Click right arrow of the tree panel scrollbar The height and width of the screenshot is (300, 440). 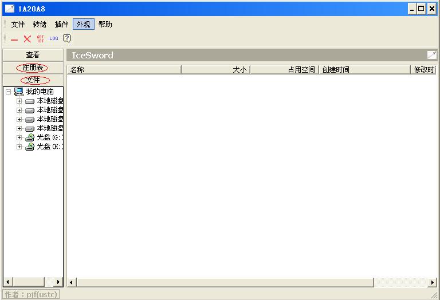tap(58, 282)
